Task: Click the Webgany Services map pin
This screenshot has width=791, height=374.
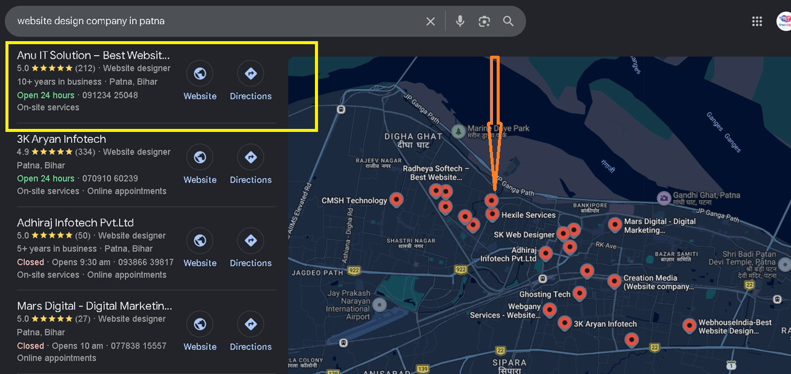Action: 549,309
